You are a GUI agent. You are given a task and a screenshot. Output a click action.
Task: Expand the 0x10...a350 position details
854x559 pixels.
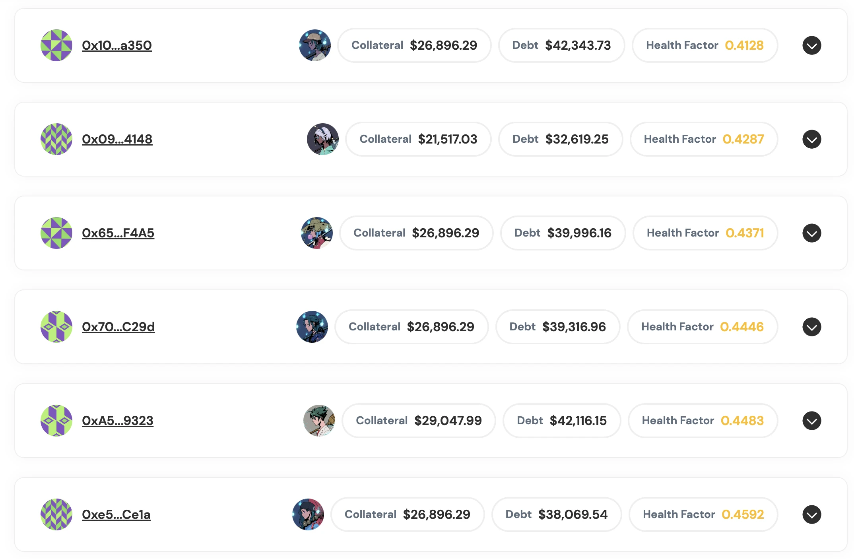[x=811, y=45]
